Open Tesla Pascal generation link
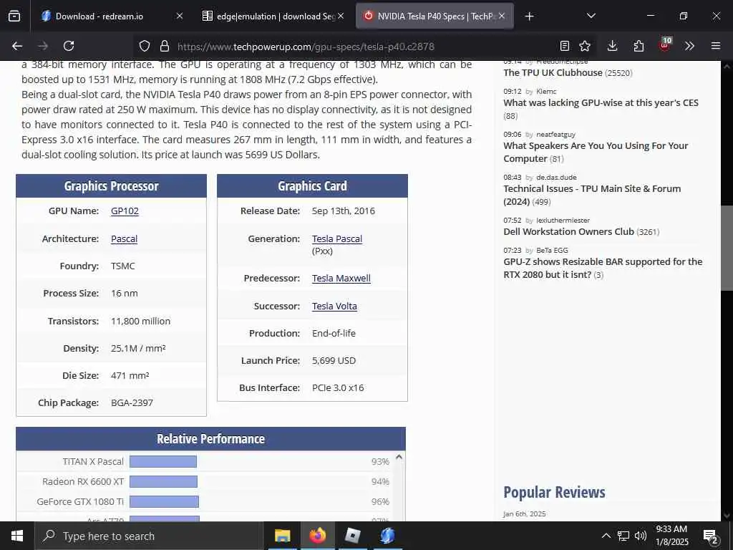 coord(337,238)
